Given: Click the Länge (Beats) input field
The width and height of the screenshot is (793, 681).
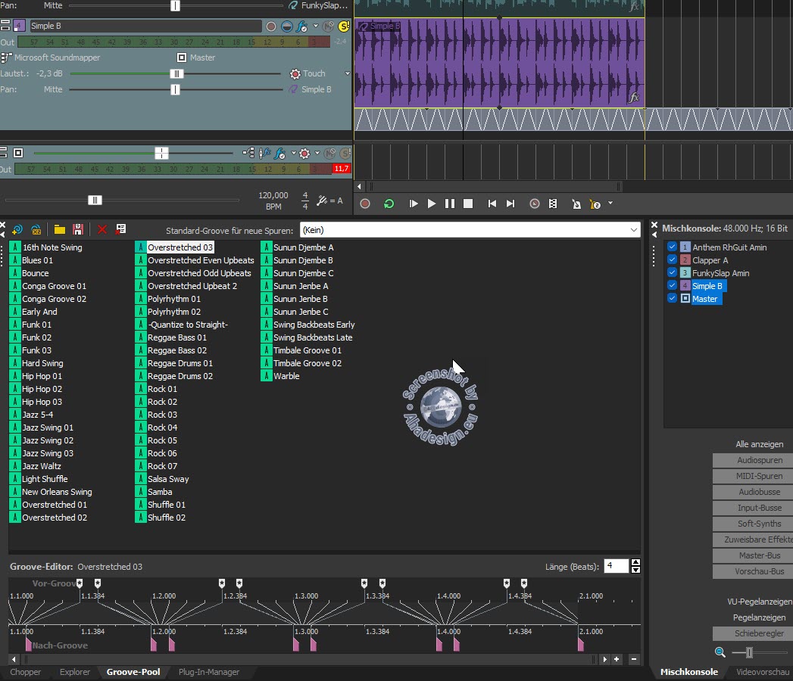Looking at the screenshot, I should [x=616, y=566].
